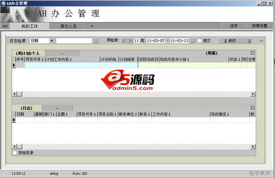Viewport: 275px width, 178px height.
Task: Click 序号 column header
Action: click(x=20, y=59)
